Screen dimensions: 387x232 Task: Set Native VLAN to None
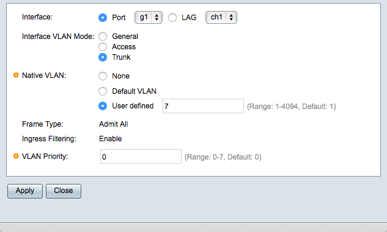click(103, 76)
